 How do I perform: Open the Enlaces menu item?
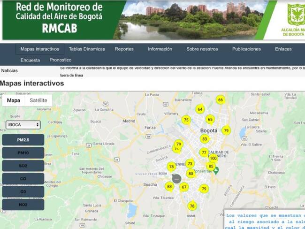(x=283, y=49)
